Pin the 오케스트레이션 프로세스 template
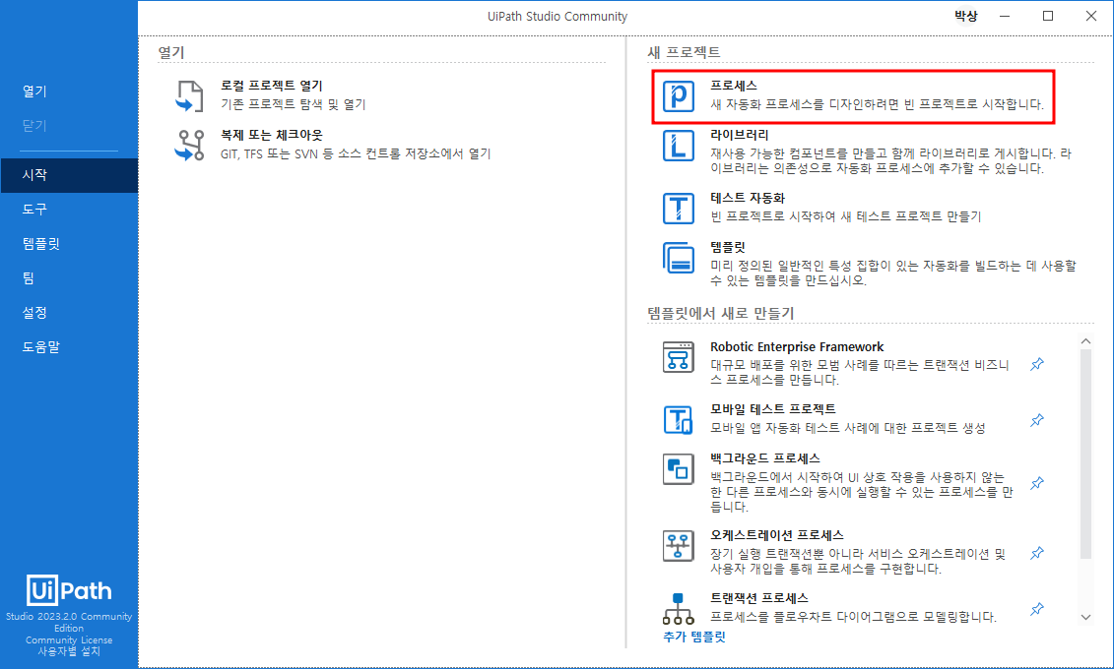Screen dimensions: 1114x669 [1037, 553]
